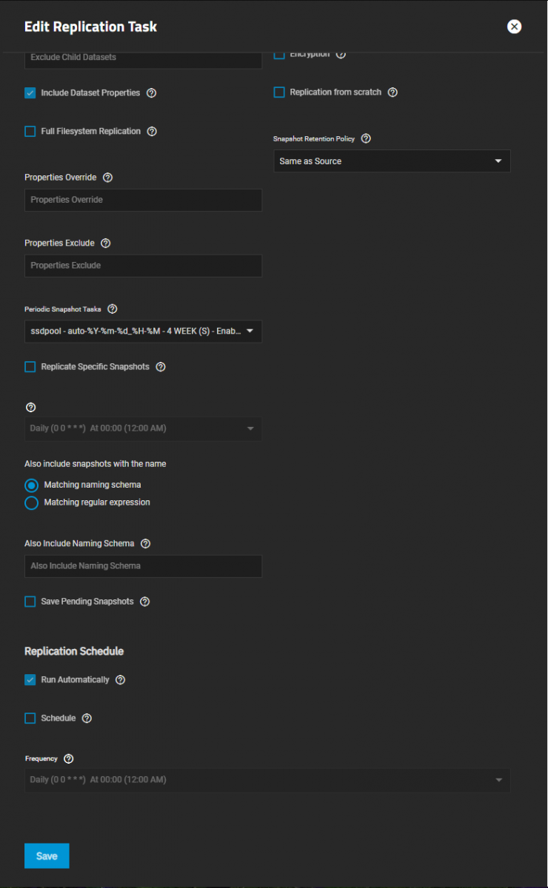Enable Full Filesystem Replication checkbox
Screen dimensions: 548x888
pos(30,132)
